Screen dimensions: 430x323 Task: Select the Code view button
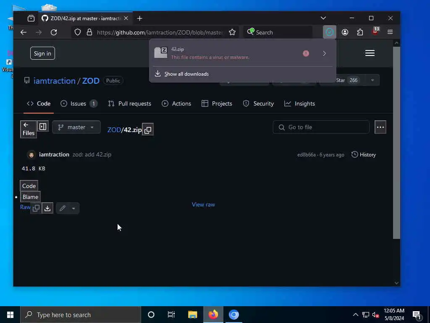pyautogui.click(x=29, y=186)
